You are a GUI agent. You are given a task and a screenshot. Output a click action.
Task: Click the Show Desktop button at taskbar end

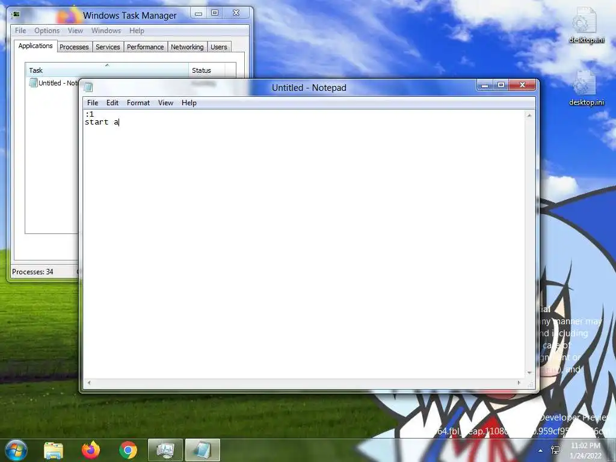pos(612,450)
